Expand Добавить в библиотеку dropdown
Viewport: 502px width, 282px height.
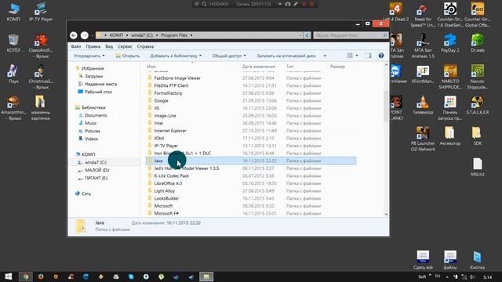[x=176, y=56]
